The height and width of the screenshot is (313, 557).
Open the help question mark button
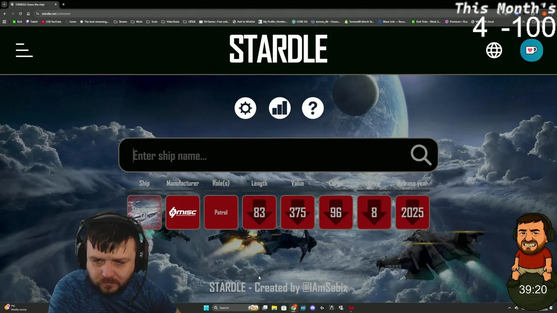(313, 108)
